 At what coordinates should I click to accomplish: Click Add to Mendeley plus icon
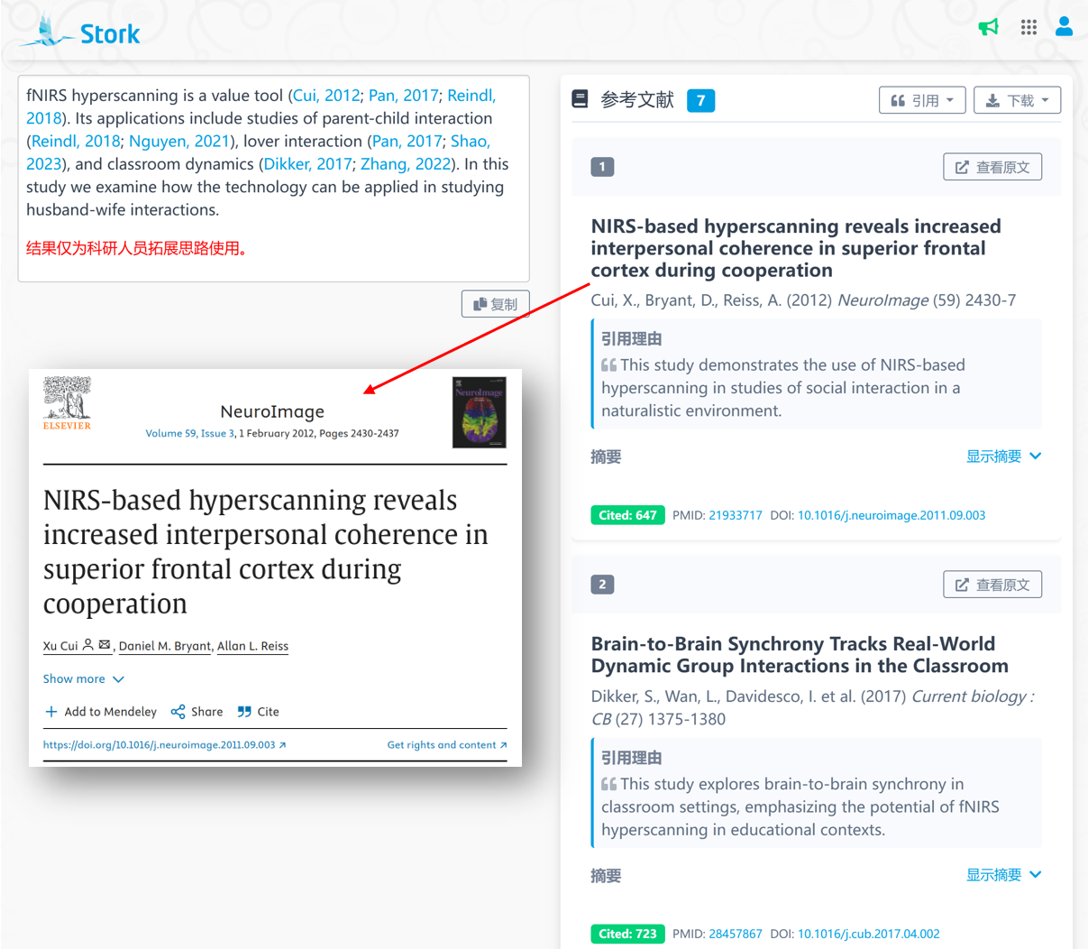pyautogui.click(x=51, y=712)
